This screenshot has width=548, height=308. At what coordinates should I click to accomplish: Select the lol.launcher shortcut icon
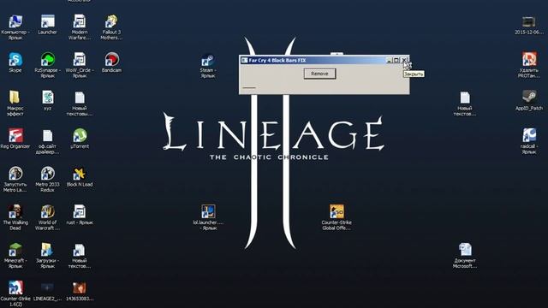[208, 211]
